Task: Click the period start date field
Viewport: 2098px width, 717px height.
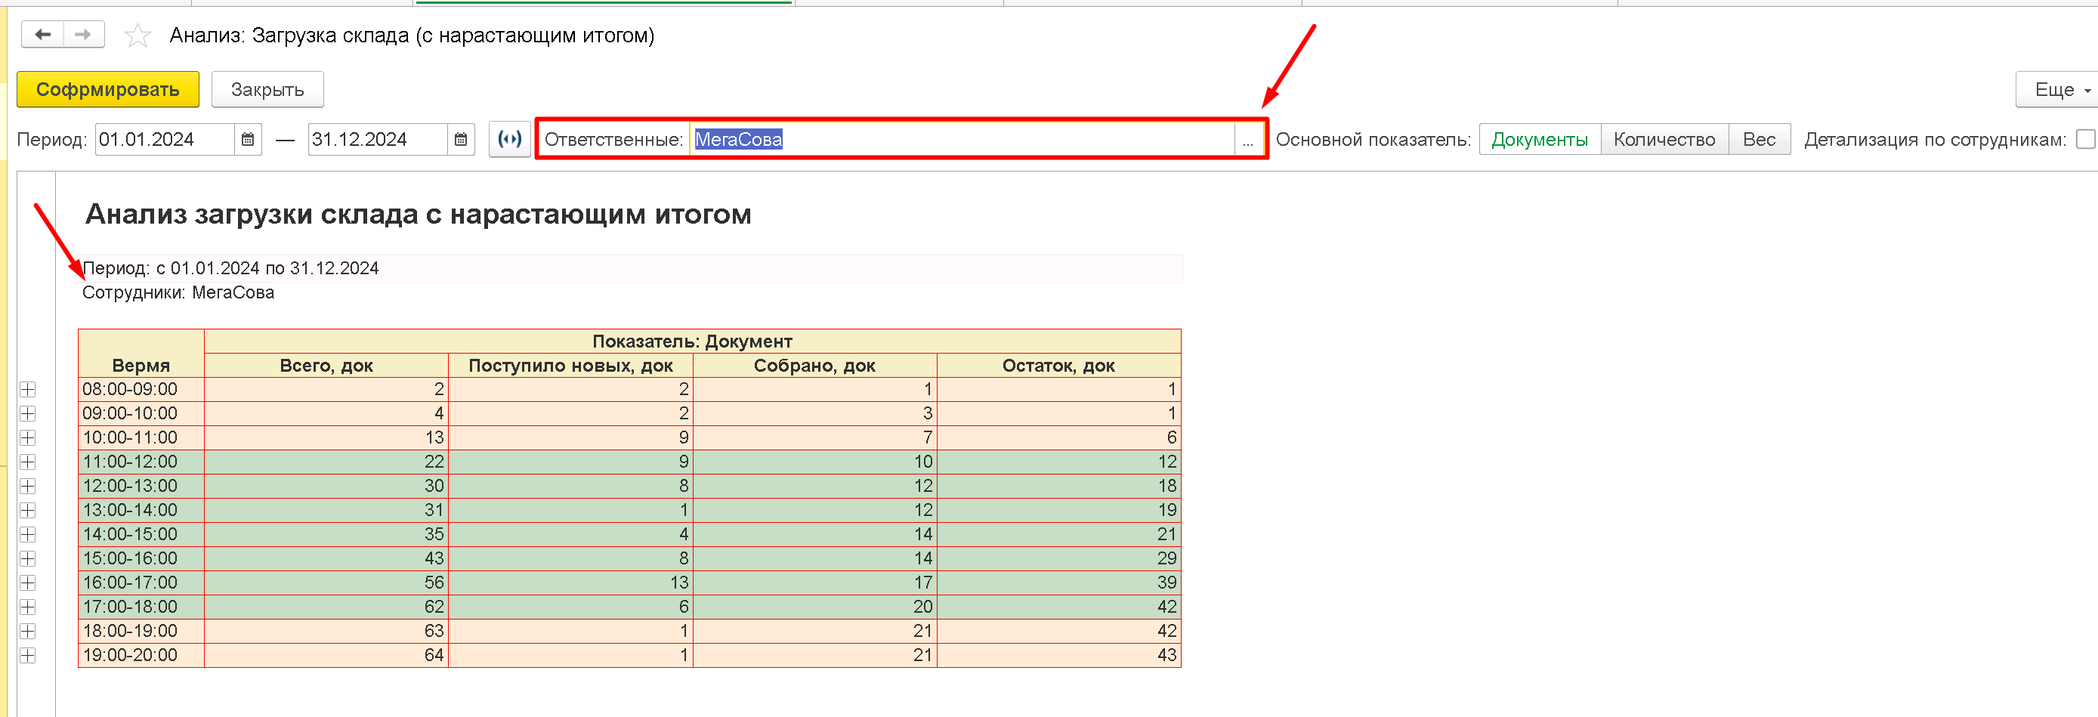Action: coord(165,139)
